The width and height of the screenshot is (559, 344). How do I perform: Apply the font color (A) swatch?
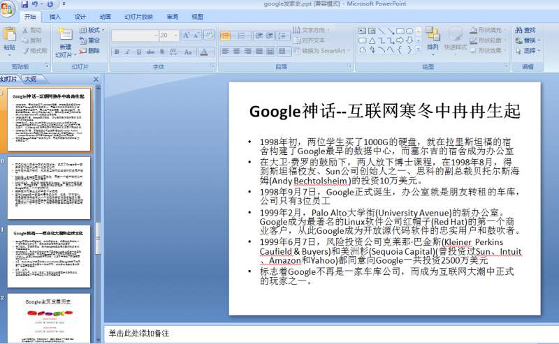pos(204,52)
